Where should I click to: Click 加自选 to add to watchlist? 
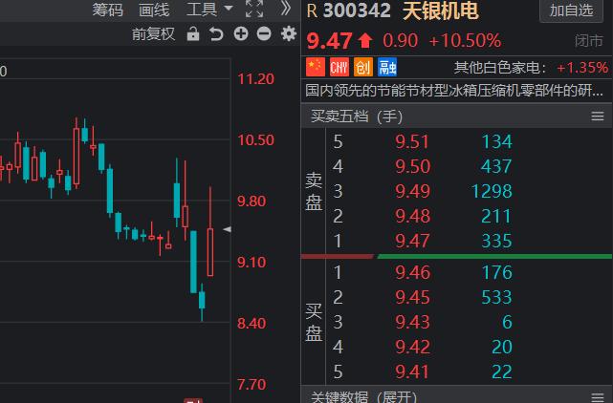click(x=571, y=11)
